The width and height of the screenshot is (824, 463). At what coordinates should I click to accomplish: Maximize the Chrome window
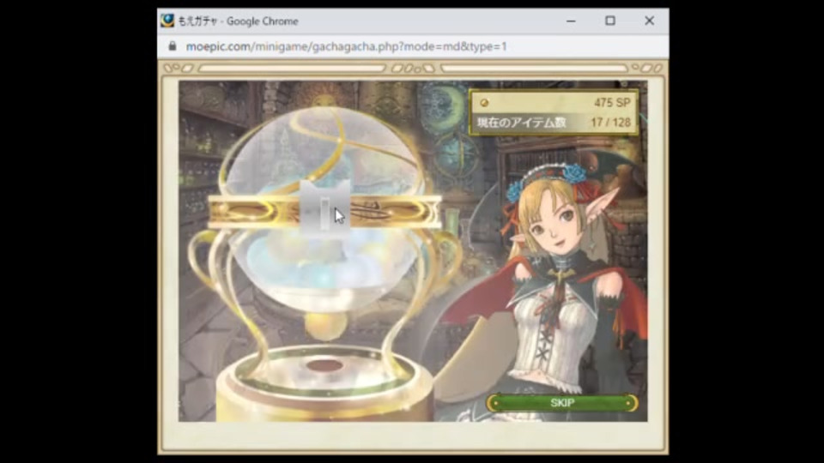point(610,21)
